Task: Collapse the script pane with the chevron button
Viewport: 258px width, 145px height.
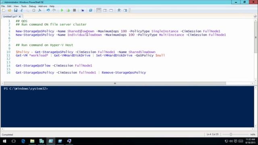Action: 255,16
